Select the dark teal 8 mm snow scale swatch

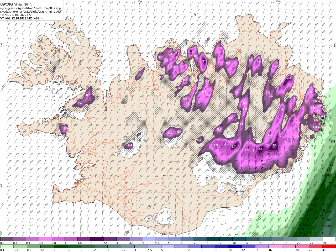click(x=213, y=239)
